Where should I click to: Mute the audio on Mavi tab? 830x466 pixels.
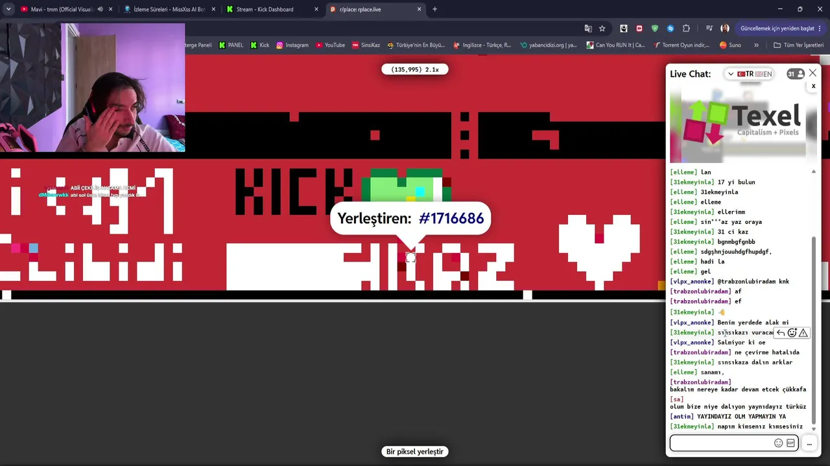click(100, 9)
